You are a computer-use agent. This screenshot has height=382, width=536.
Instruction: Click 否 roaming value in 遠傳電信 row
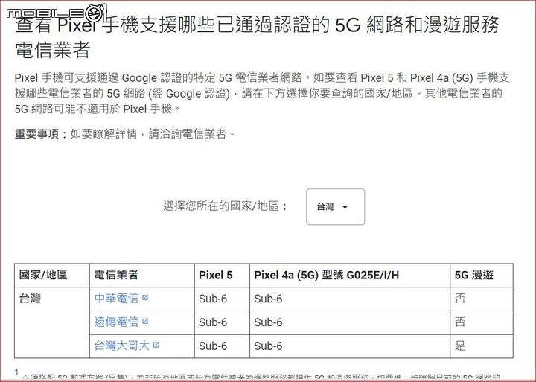coord(460,322)
